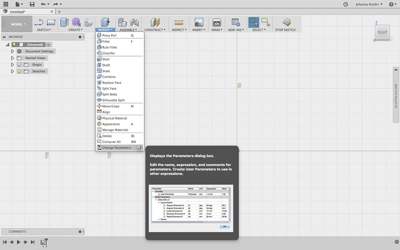
Task: Click the Save icon in top bar
Action: click(31, 4)
